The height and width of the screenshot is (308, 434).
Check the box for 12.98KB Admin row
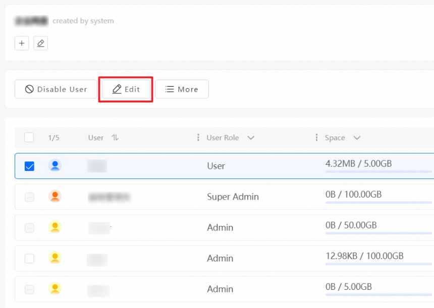29,258
